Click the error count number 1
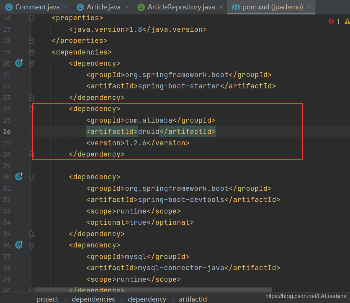Viewport: 350px width, 303px height. point(338,22)
